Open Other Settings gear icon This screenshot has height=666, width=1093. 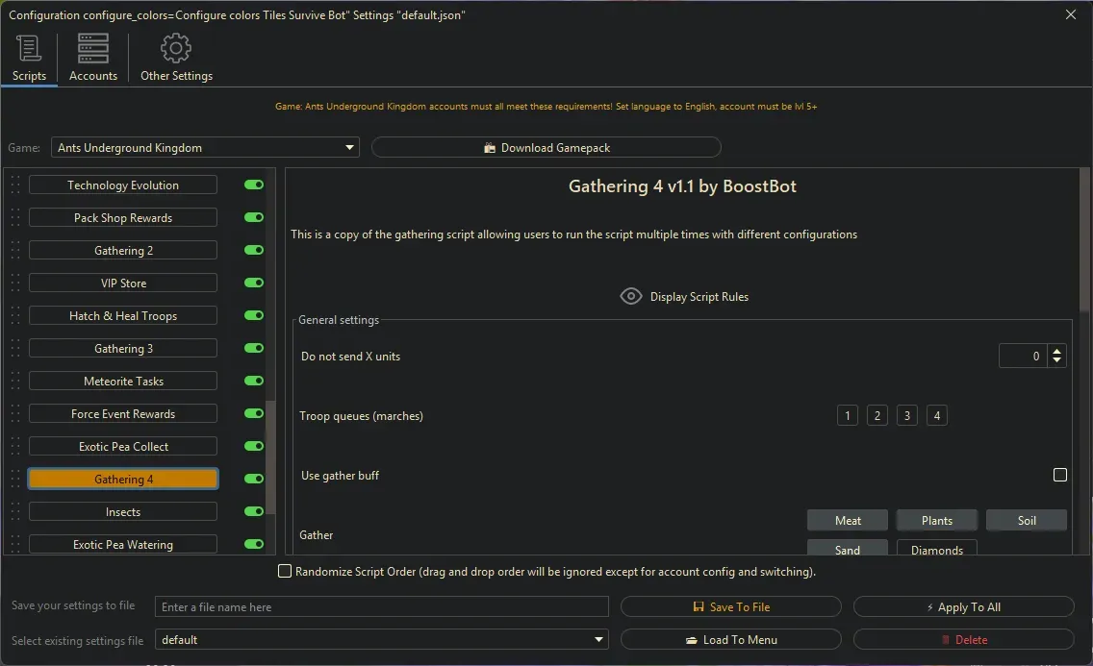coord(176,46)
